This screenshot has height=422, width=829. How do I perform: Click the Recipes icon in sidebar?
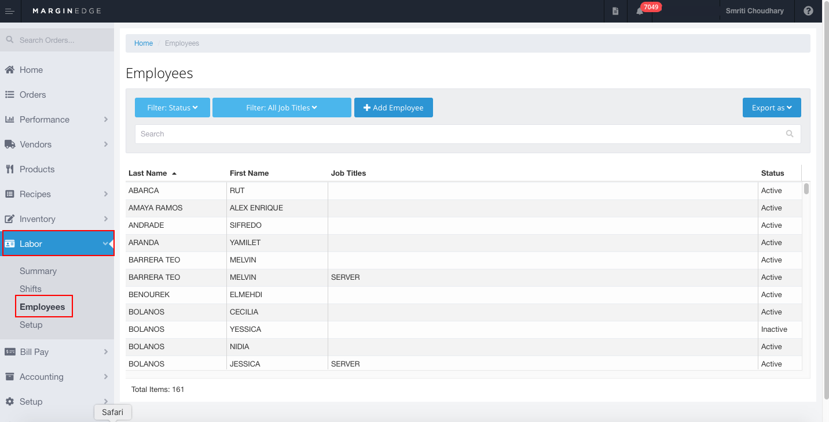[x=9, y=194]
